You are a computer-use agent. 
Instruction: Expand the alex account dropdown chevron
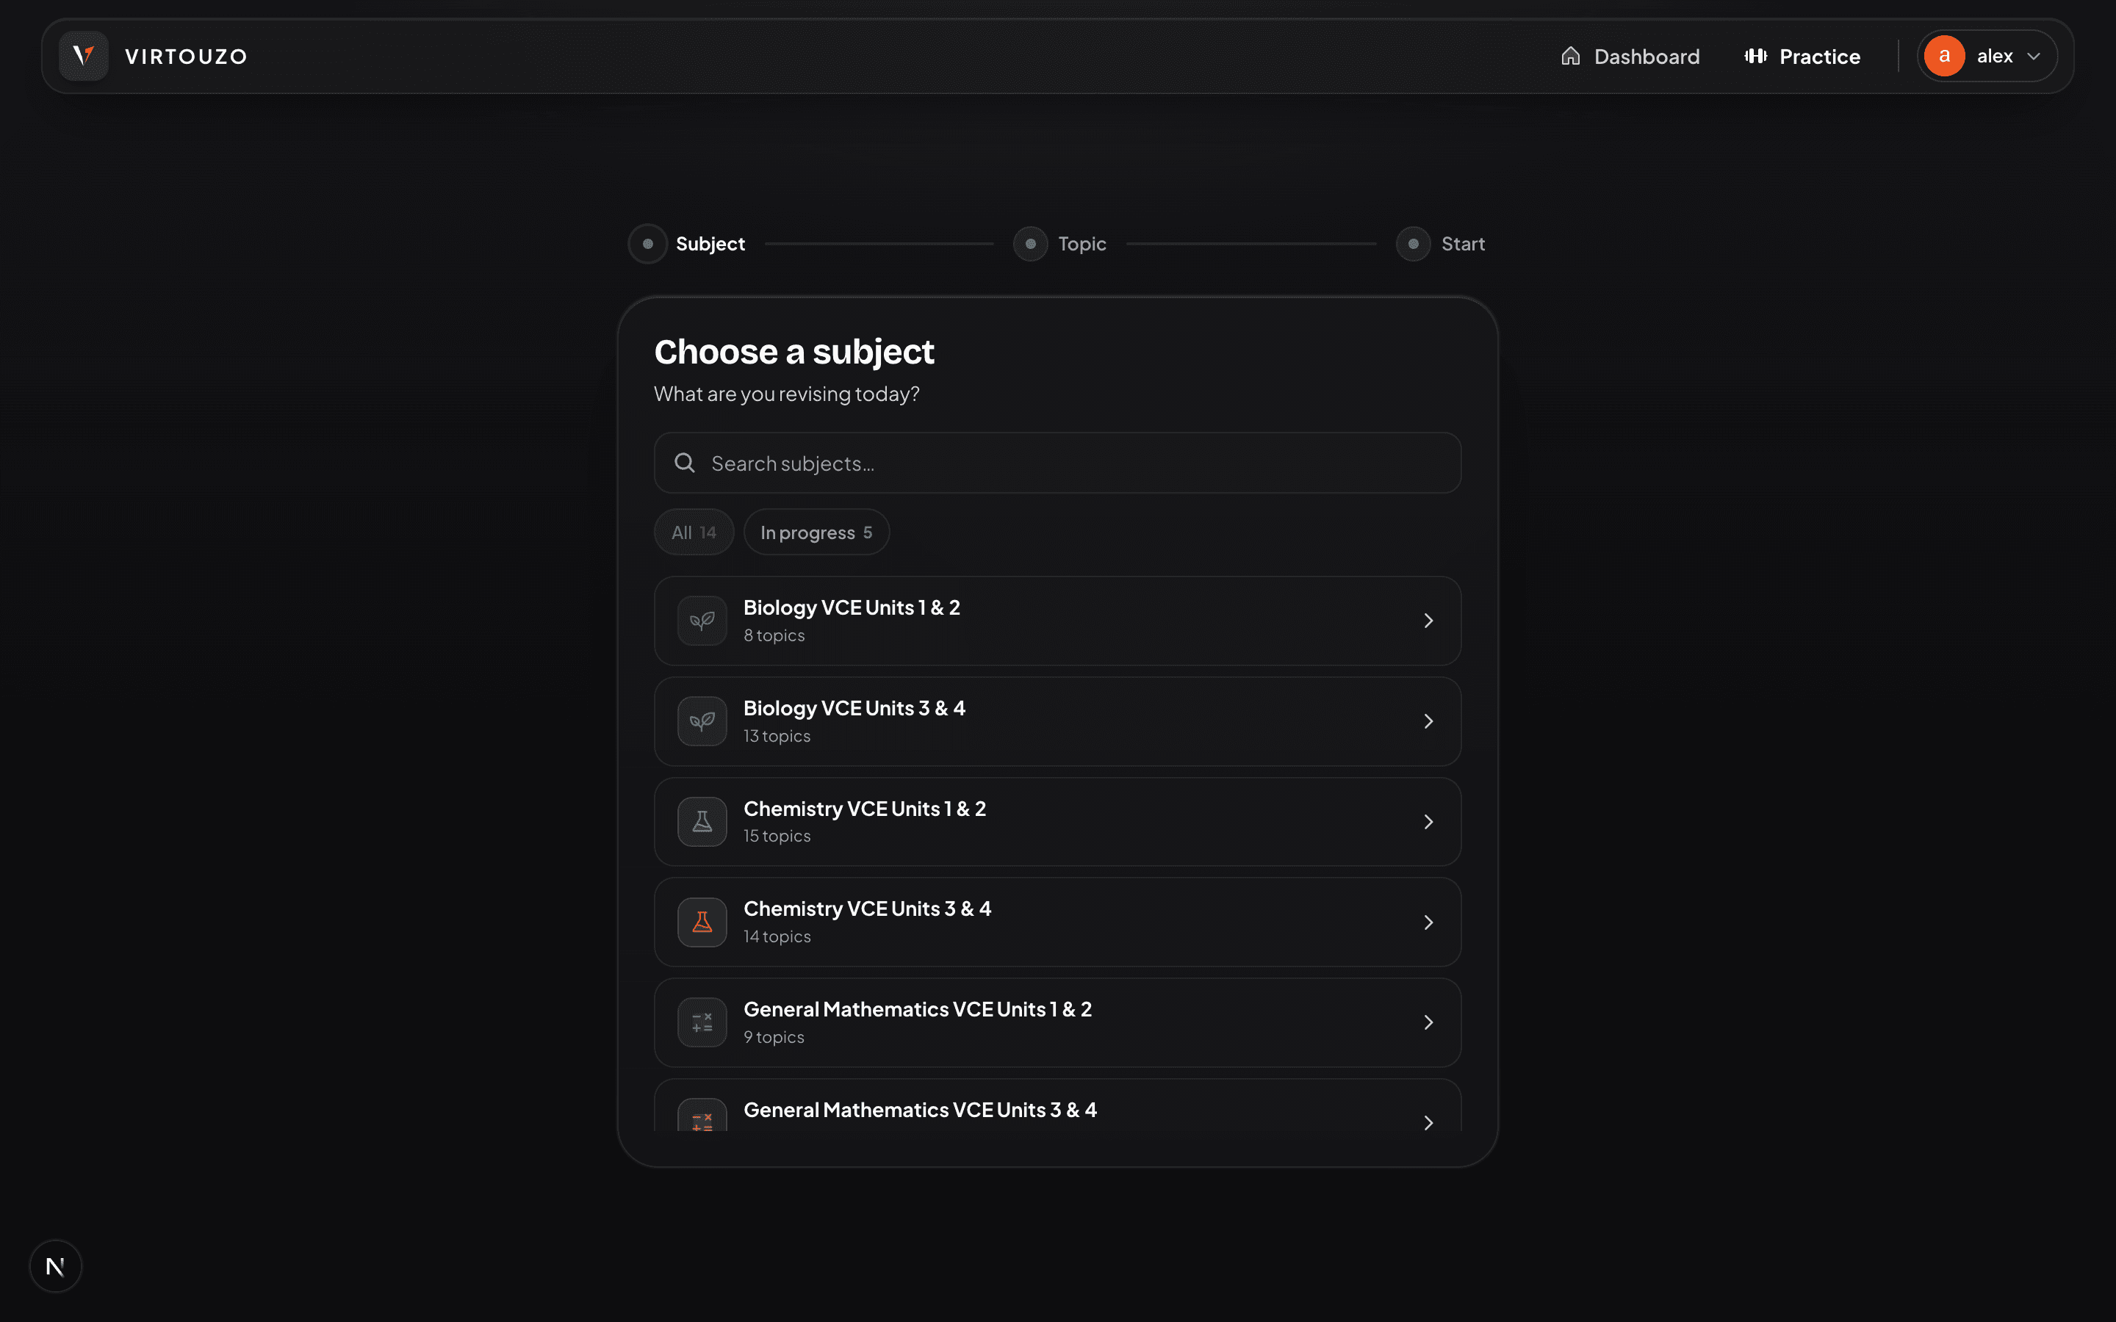pos(2034,57)
